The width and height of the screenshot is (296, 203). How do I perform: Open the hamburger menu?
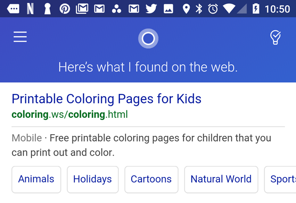pos(20,37)
